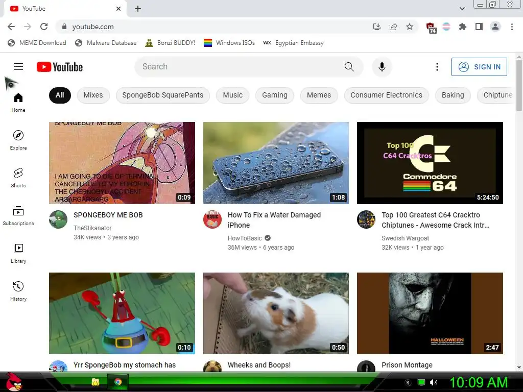Viewport: 523px width, 392px height.
Task: Open Library in the sidebar
Action: point(18,253)
